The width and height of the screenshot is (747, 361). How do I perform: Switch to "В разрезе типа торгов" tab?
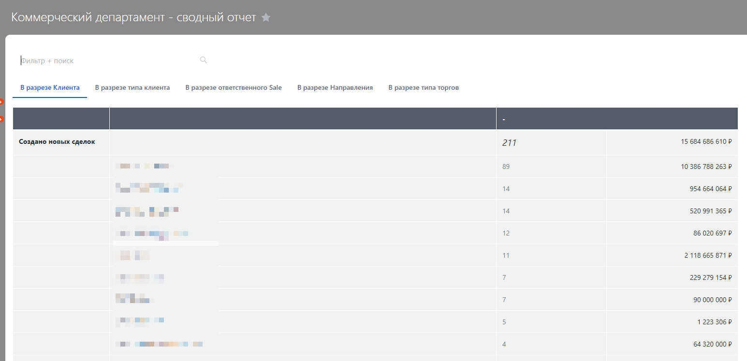tap(424, 88)
